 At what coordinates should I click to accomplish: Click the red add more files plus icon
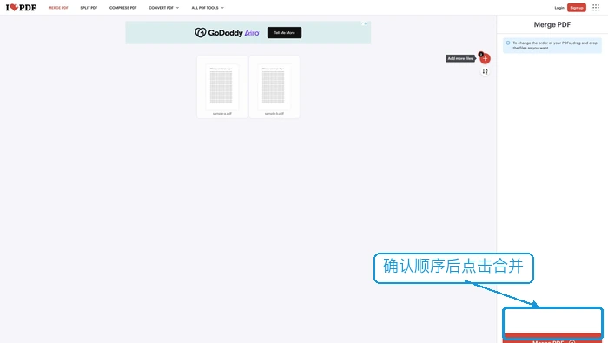pyautogui.click(x=485, y=58)
